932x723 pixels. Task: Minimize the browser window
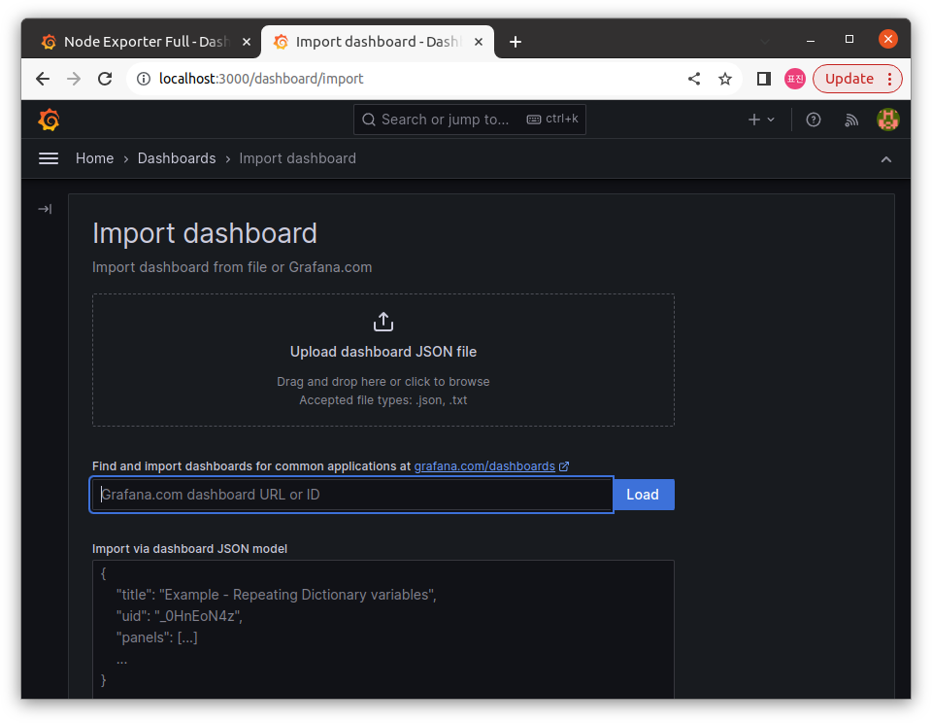[x=810, y=40]
